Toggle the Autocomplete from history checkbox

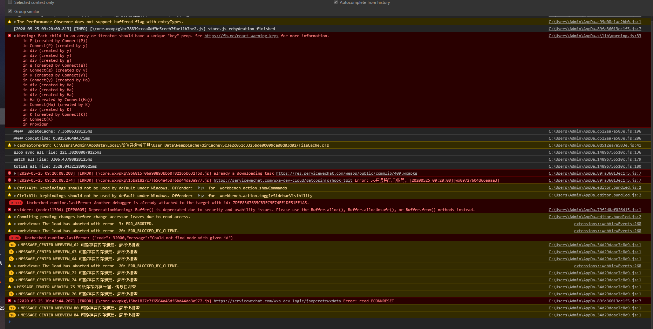pos(335,2)
